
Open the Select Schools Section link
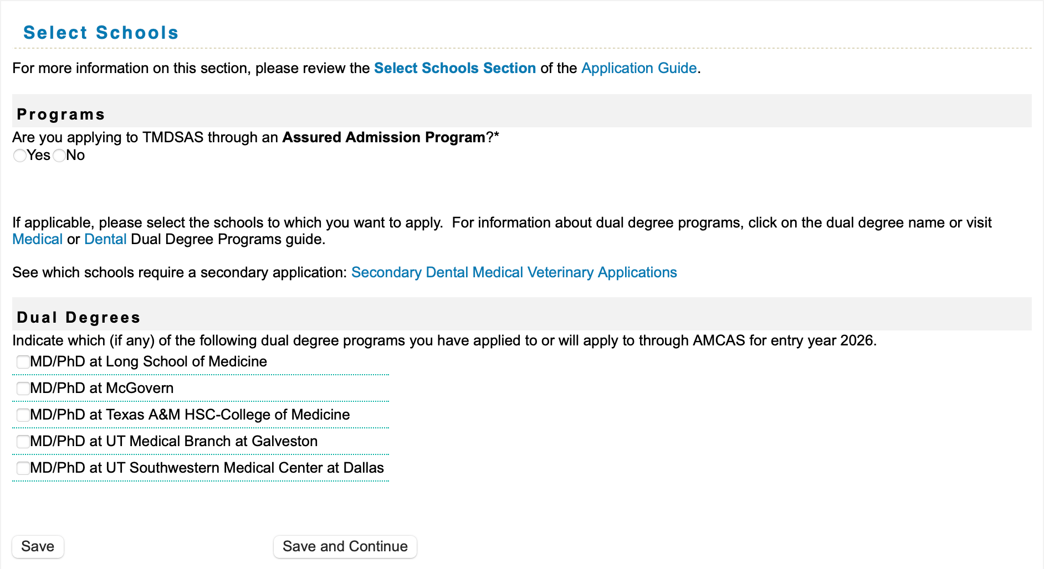point(454,68)
